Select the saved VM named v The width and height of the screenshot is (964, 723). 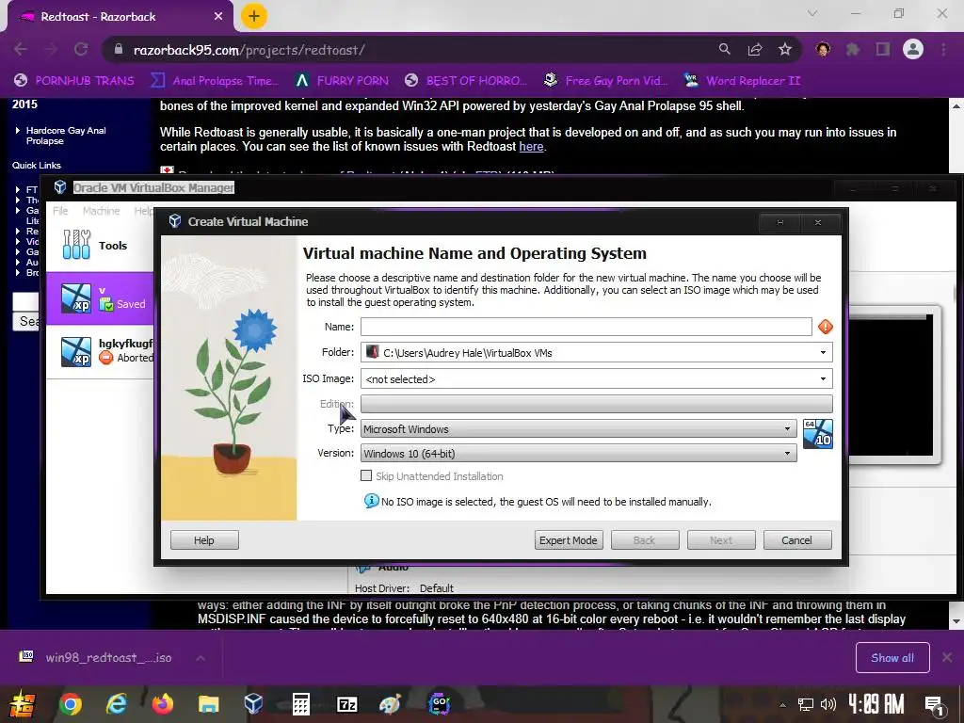pyautogui.click(x=100, y=298)
